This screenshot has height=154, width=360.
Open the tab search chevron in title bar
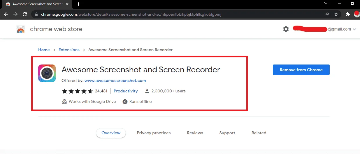(326, 3)
